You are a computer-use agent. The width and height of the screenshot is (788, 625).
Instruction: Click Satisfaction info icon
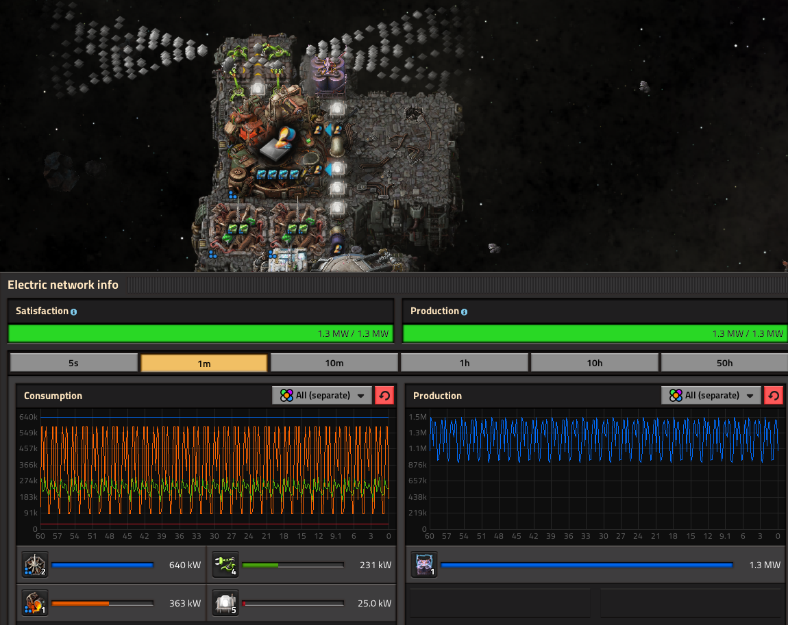pyautogui.click(x=73, y=311)
